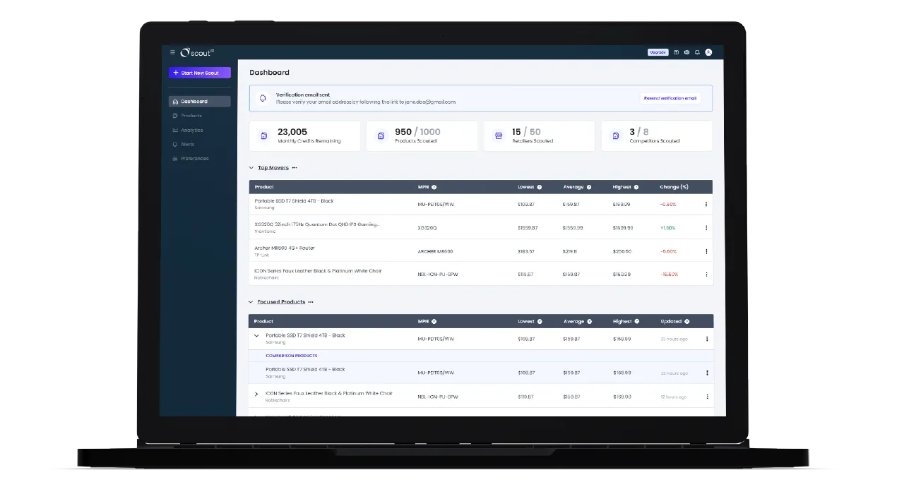This screenshot has width=904, height=494.
Task: Open the notifications bell icon
Action: [x=698, y=52]
